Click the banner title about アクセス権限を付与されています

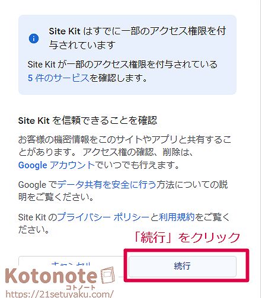pyautogui.click(x=138, y=38)
